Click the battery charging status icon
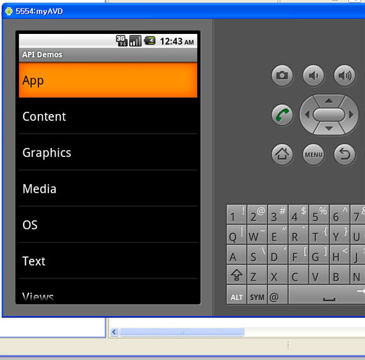This screenshot has width=365, height=360. 150,41
